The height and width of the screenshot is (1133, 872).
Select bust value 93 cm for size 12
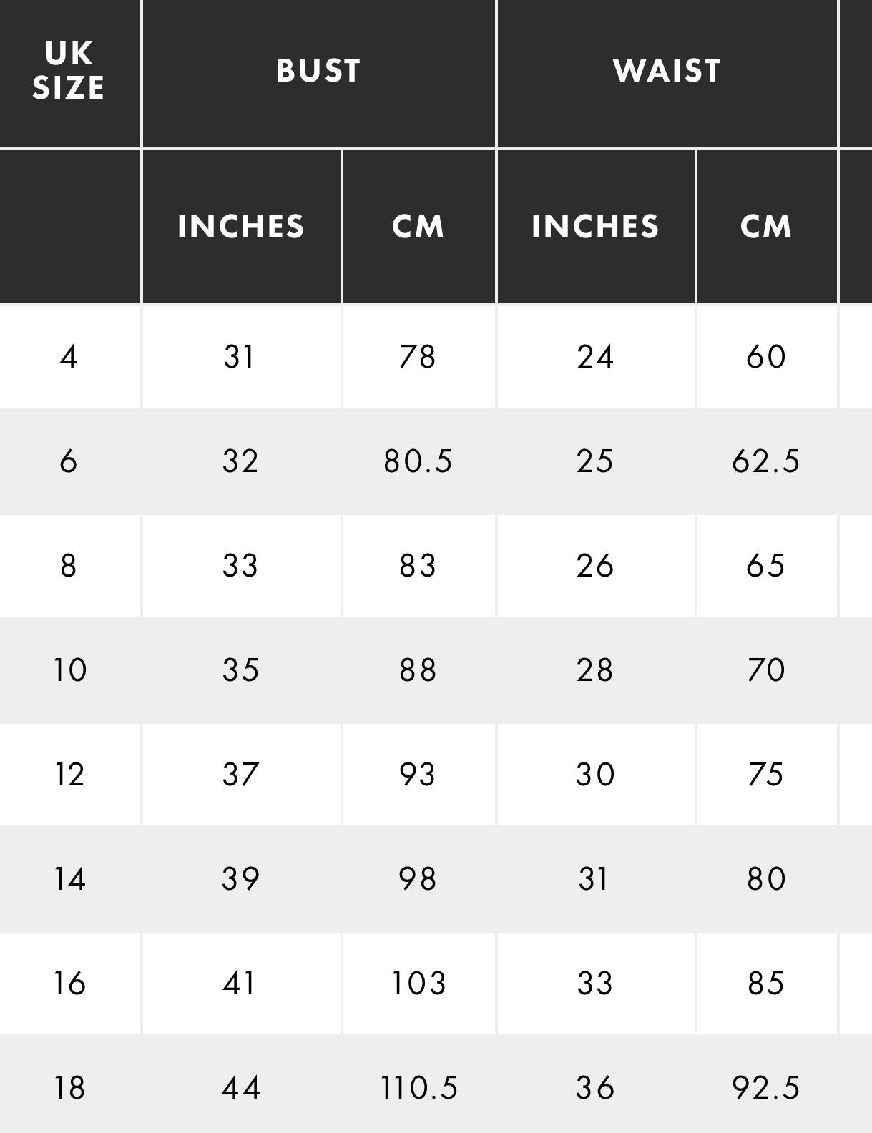(418, 775)
